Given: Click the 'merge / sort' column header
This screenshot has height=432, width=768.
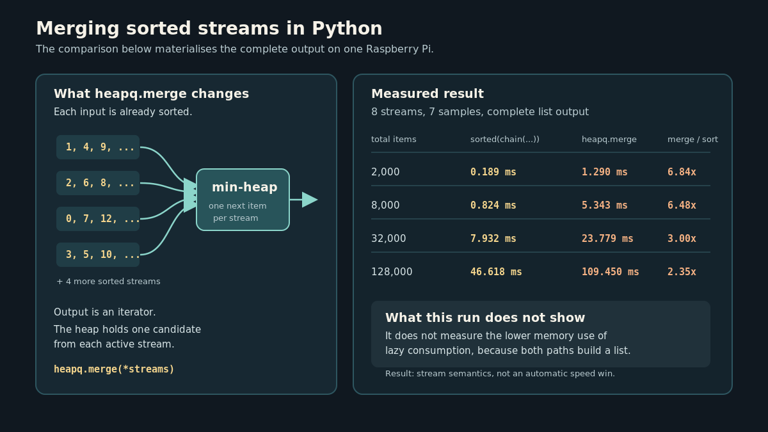Looking at the screenshot, I should 692,140.
